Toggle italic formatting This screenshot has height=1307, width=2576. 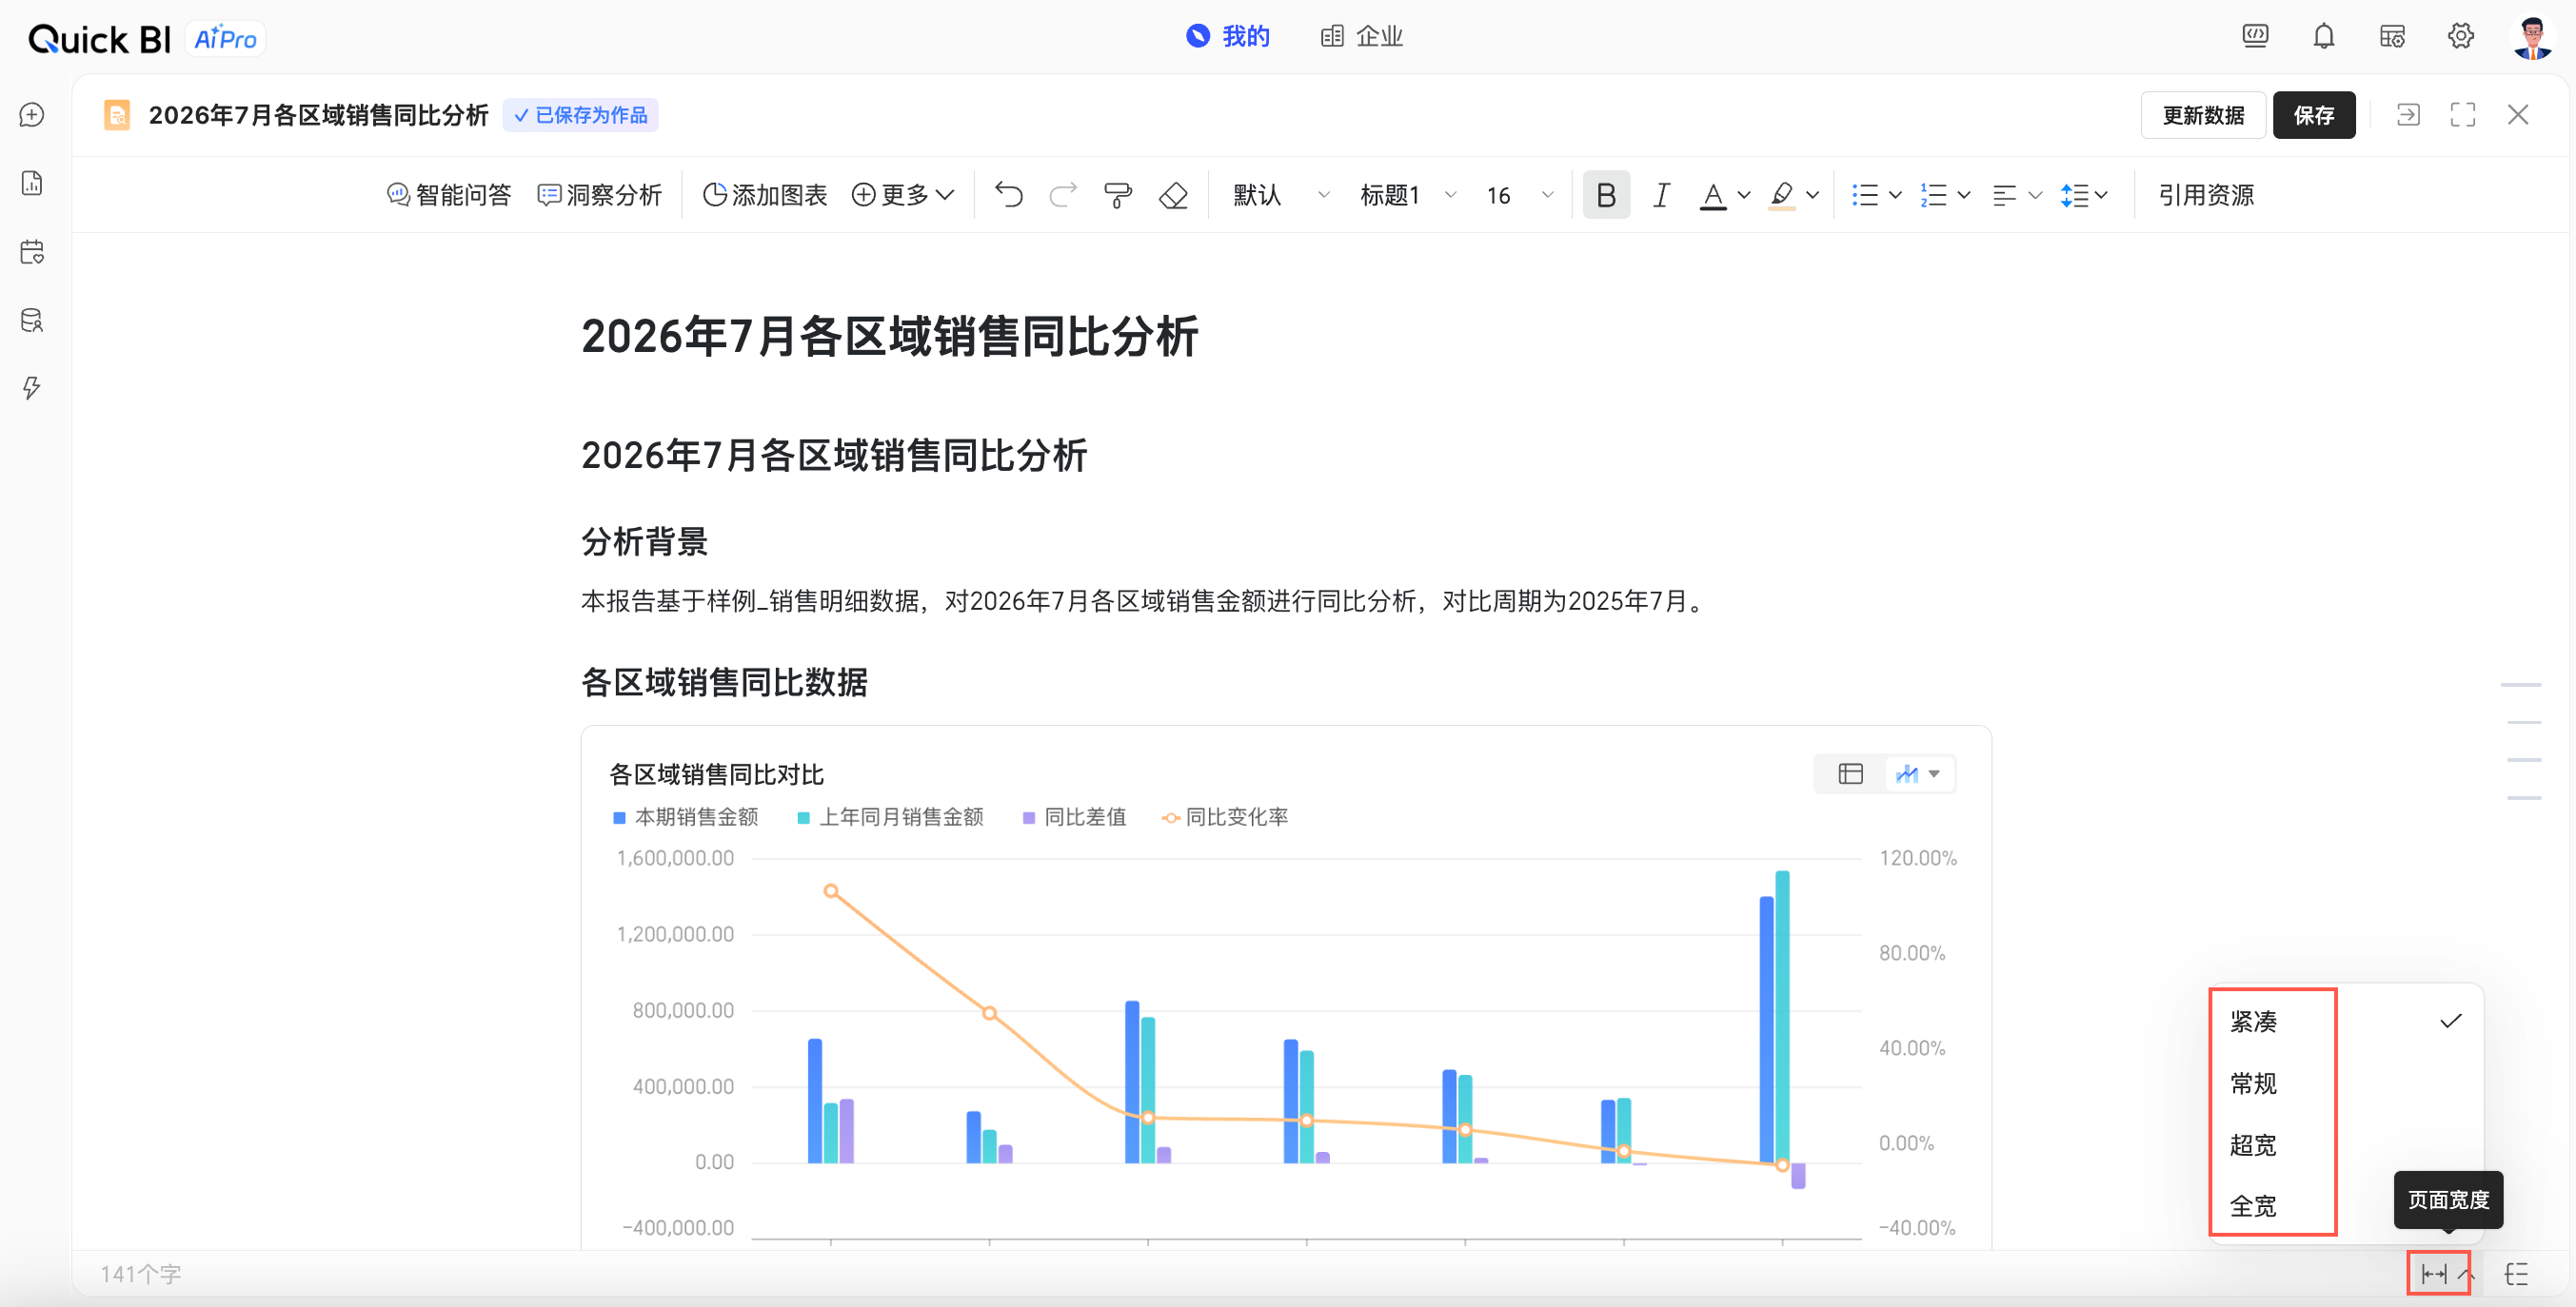(x=1661, y=195)
